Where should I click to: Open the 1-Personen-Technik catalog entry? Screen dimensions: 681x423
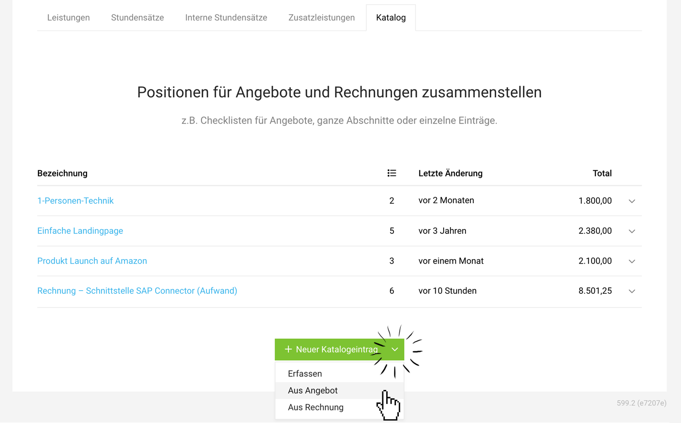click(75, 200)
